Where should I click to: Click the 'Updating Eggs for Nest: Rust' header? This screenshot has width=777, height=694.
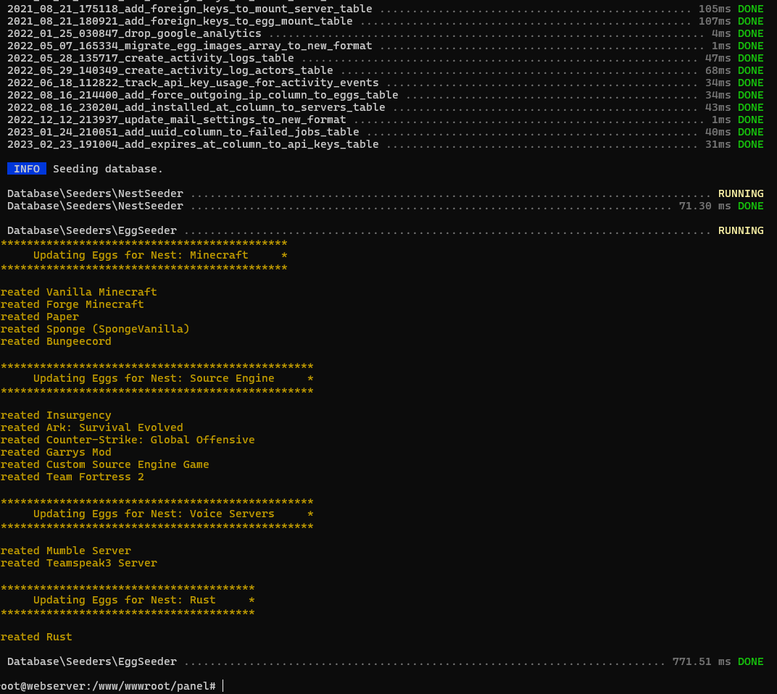pyautogui.click(x=125, y=600)
